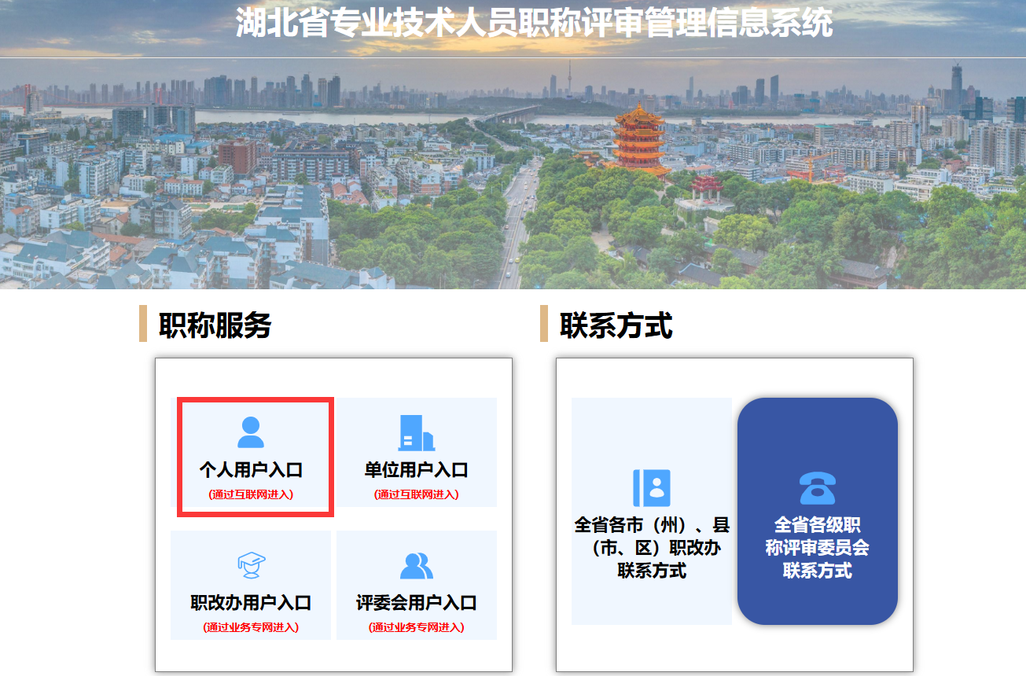Image resolution: width=1026 pixels, height=676 pixels.
Task: Open the 单位用户入口 text link
Action: click(x=416, y=470)
